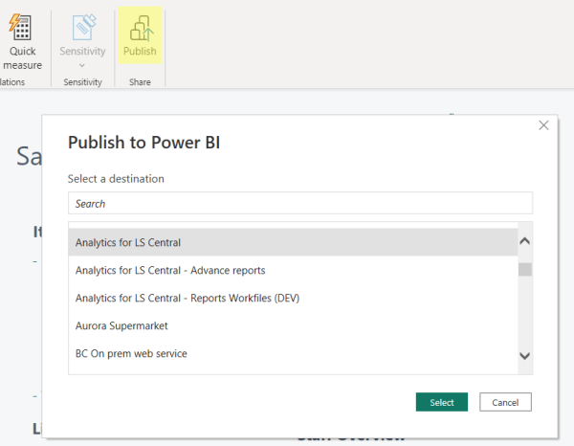Click the destination list scrollbar thumb
This screenshot has width=574, height=446.
point(524,269)
